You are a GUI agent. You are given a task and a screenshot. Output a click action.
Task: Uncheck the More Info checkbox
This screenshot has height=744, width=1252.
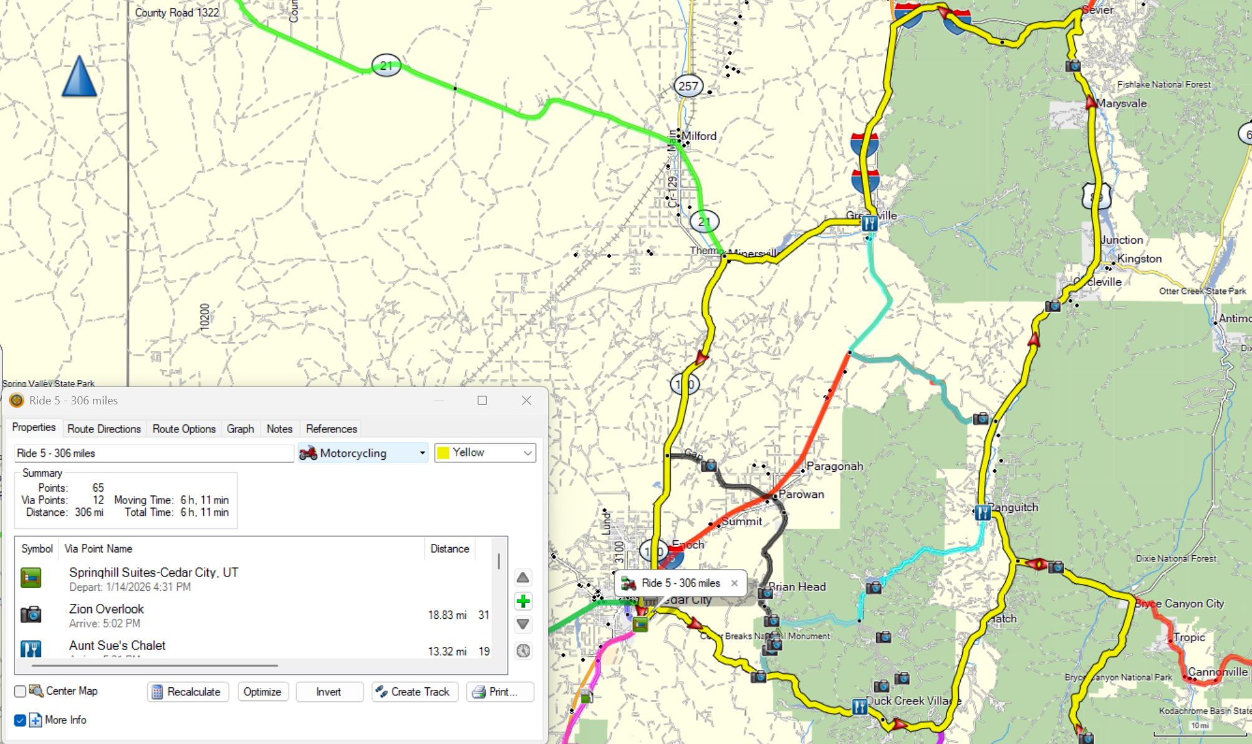click(20, 720)
